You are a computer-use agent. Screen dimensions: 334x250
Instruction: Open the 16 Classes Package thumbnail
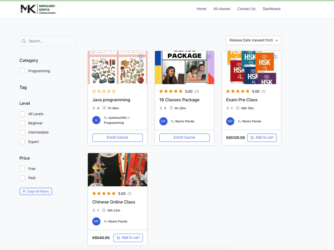184,67
